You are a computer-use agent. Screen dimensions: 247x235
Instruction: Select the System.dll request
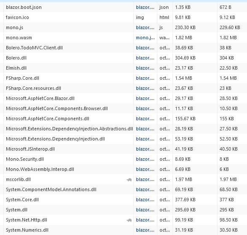(x=16, y=209)
